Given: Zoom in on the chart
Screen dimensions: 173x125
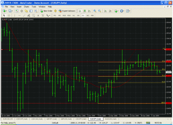Looking at the screenshot, I should (x=95, y=11).
